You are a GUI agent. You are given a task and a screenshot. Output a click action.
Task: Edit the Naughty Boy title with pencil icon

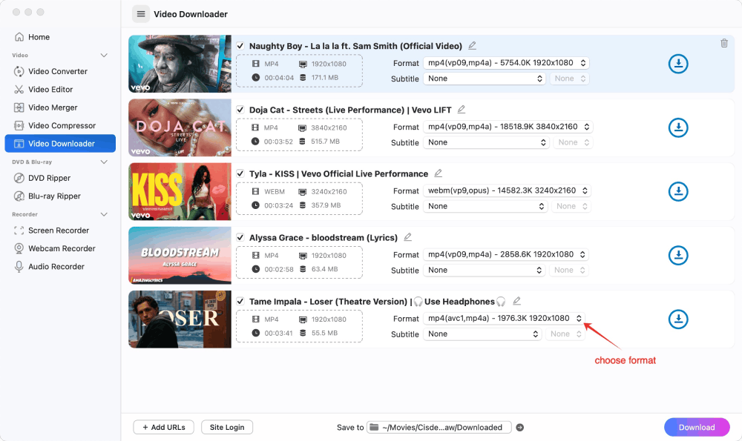[x=472, y=45]
